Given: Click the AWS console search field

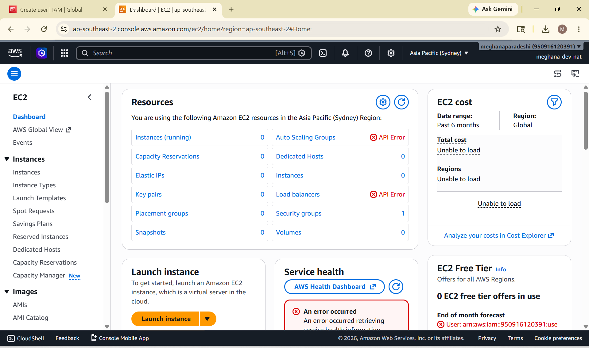Looking at the screenshot, I should click(x=194, y=53).
